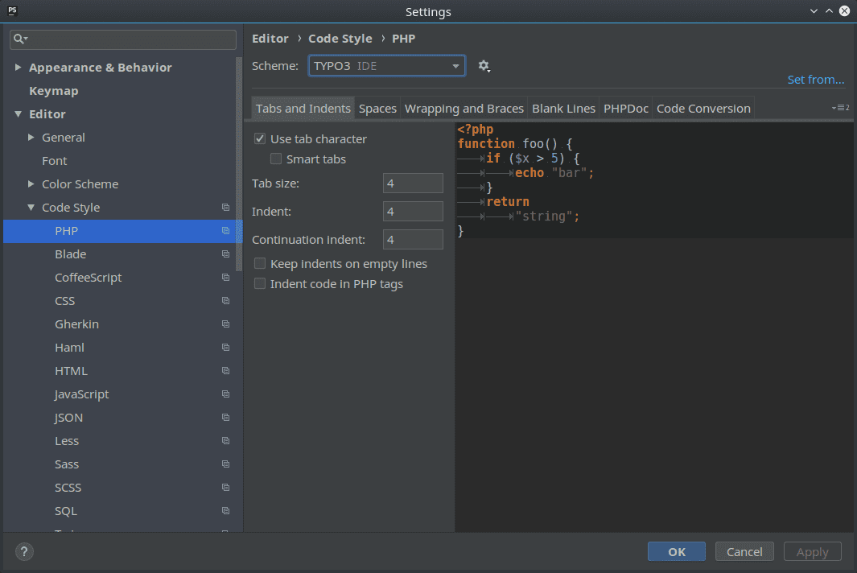Image resolution: width=857 pixels, height=573 pixels.
Task: Expand the Appearance & Behavior section
Action: pyautogui.click(x=18, y=68)
